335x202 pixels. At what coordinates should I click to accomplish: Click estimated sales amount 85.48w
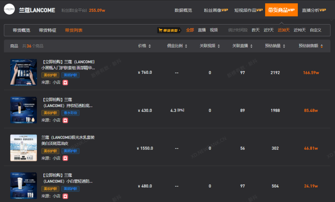click(x=311, y=110)
